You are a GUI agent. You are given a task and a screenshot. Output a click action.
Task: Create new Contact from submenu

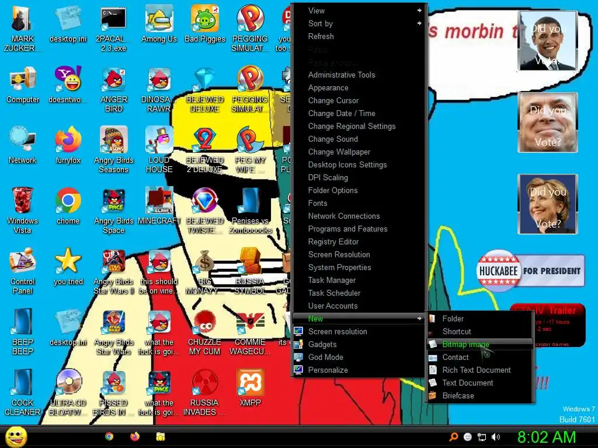[480, 357]
